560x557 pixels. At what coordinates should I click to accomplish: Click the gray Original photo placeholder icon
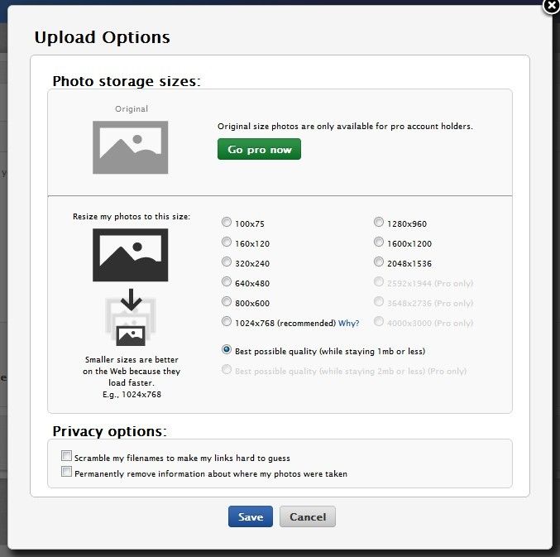point(131,147)
